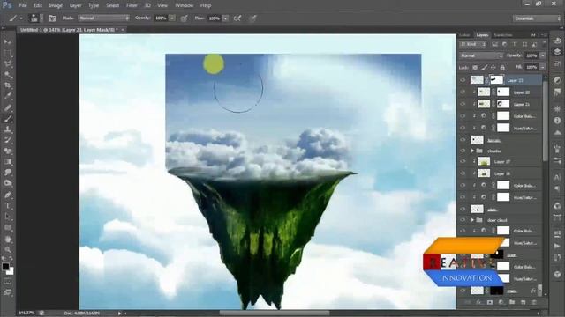The image size is (565, 317).
Task: Enable airbrush mode icon in options bar
Action: [237, 18]
